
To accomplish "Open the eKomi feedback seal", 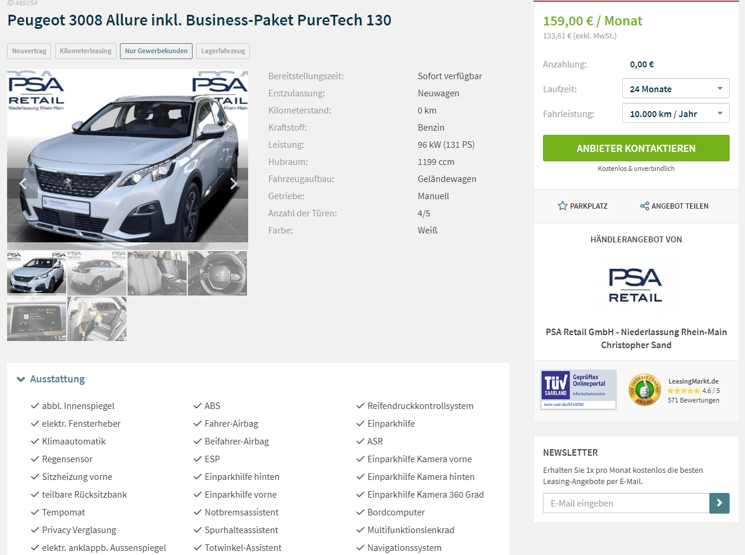I will (x=644, y=390).
